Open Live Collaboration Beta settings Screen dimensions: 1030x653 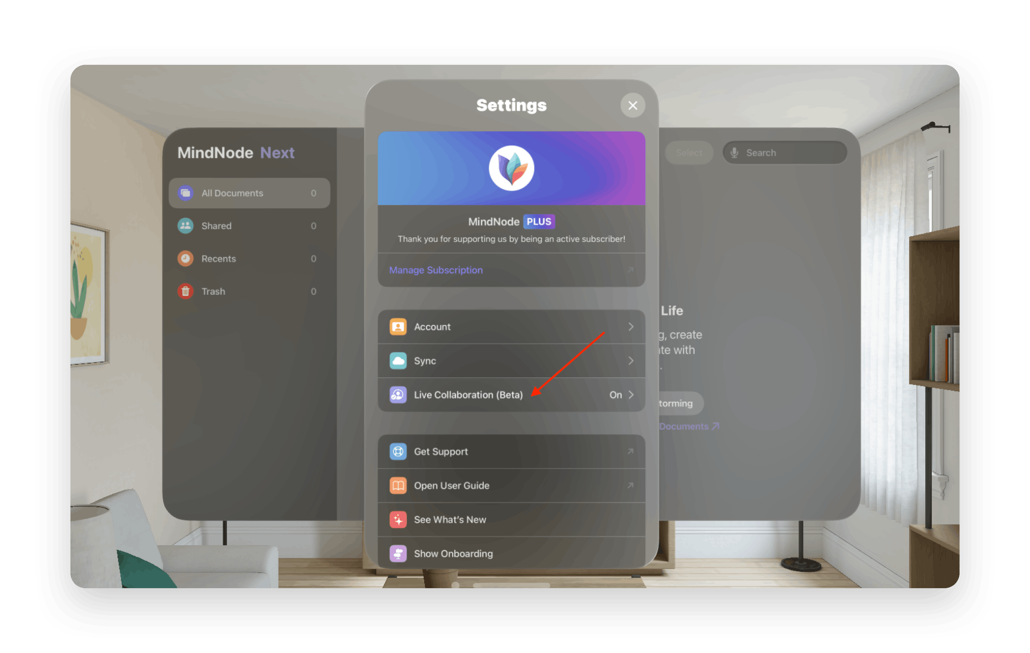tap(513, 395)
